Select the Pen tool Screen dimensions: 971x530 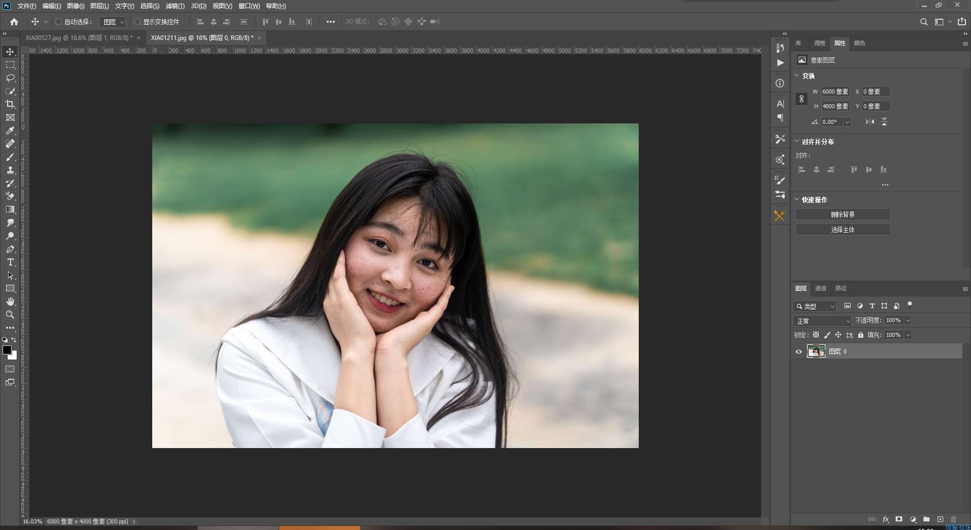pyautogui.click(x=10, y=249)
